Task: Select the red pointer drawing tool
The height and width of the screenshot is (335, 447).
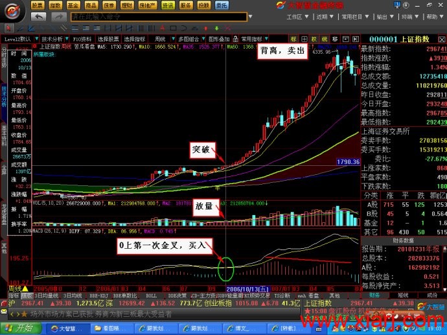Action: click(8, 29)
